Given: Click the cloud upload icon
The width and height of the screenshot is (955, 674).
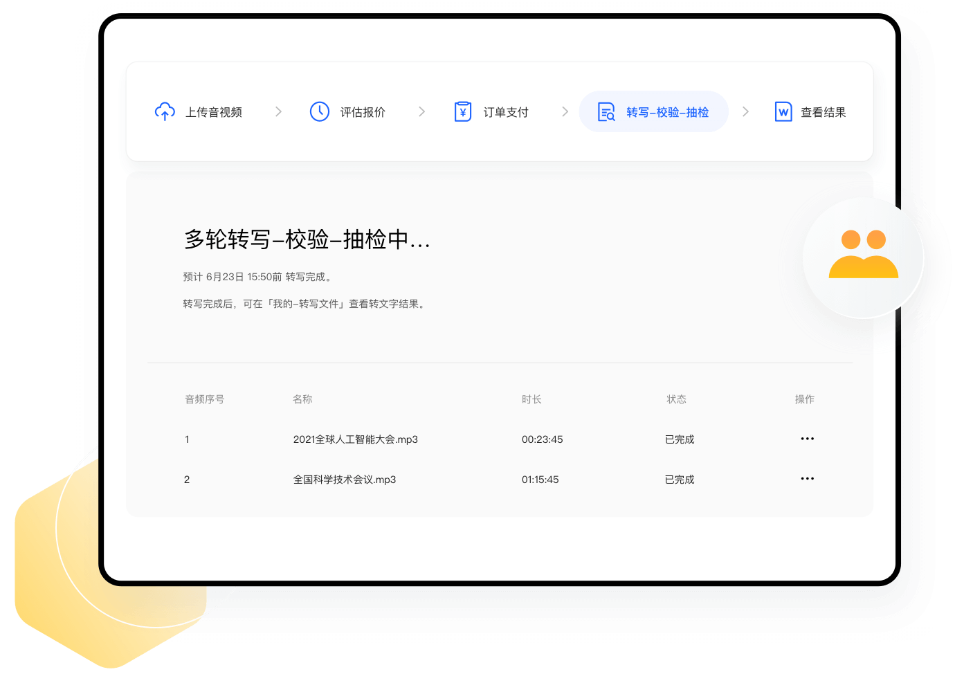Looking at the screenshot, I should pos(165,111).
